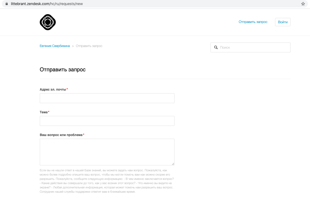Click the textarea resize handle corner
The width and height of the screenshot is (310, 198).
[x=173, y=164]
